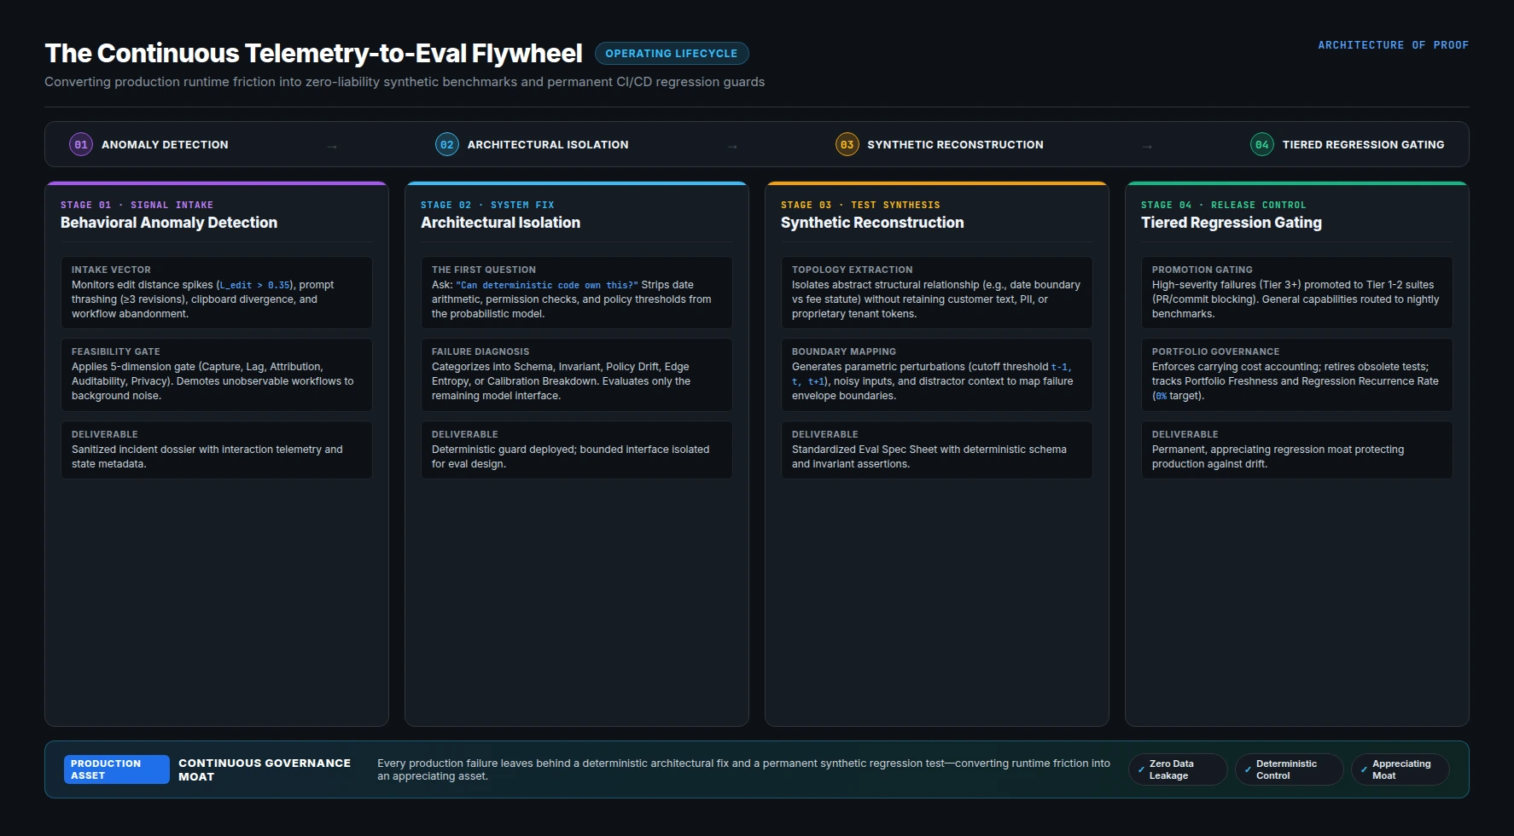Click the "Can deterministic code own this?" quote
Image resolution: width=1514 pixels, height=836 pixels.
(547, 285)
